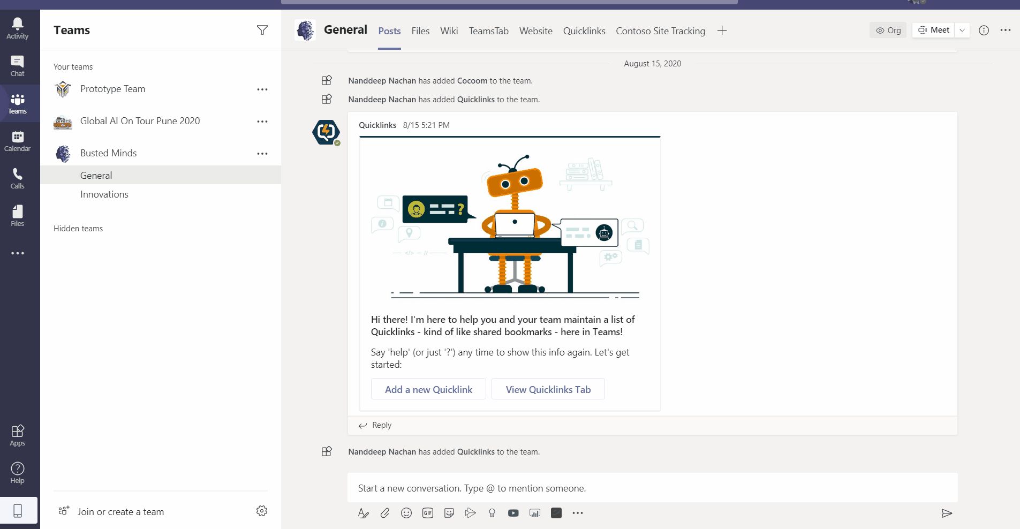Screen dimensions: 1020x529
Task: Toggle the channel info pane icon
Action: coord(984,31)
